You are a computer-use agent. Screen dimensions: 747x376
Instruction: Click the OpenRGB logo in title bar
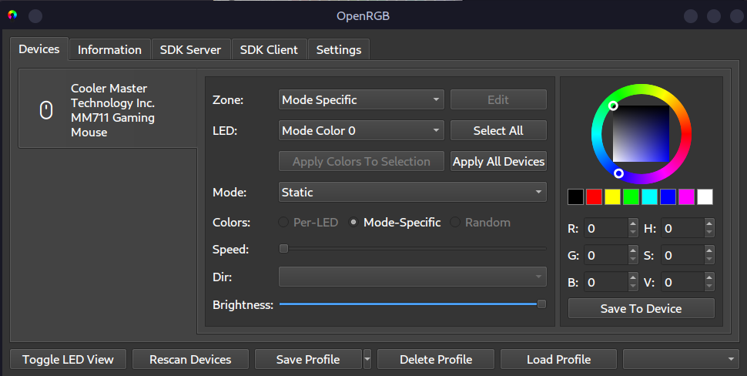click(12, 15)
